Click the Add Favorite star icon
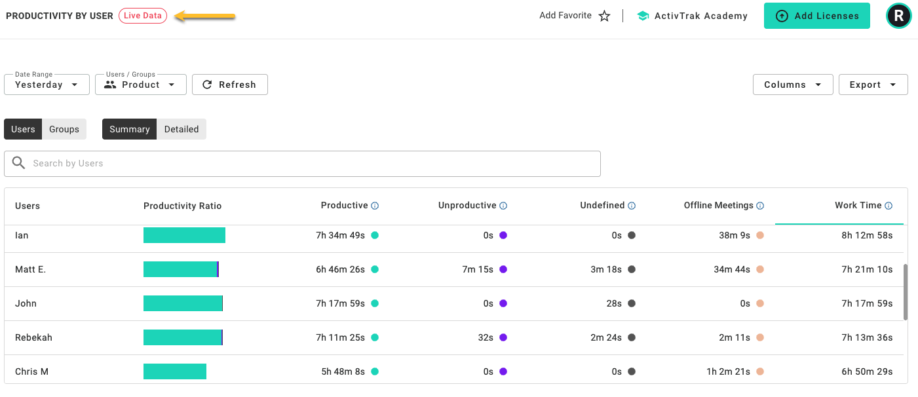Image resolution: width=918 pixels, height=397 pixels. click(604, 16)
